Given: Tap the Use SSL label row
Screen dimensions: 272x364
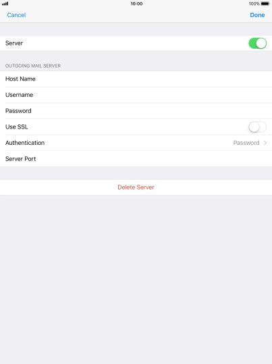Looking at the screenshot, I should (x=136, y=127).
